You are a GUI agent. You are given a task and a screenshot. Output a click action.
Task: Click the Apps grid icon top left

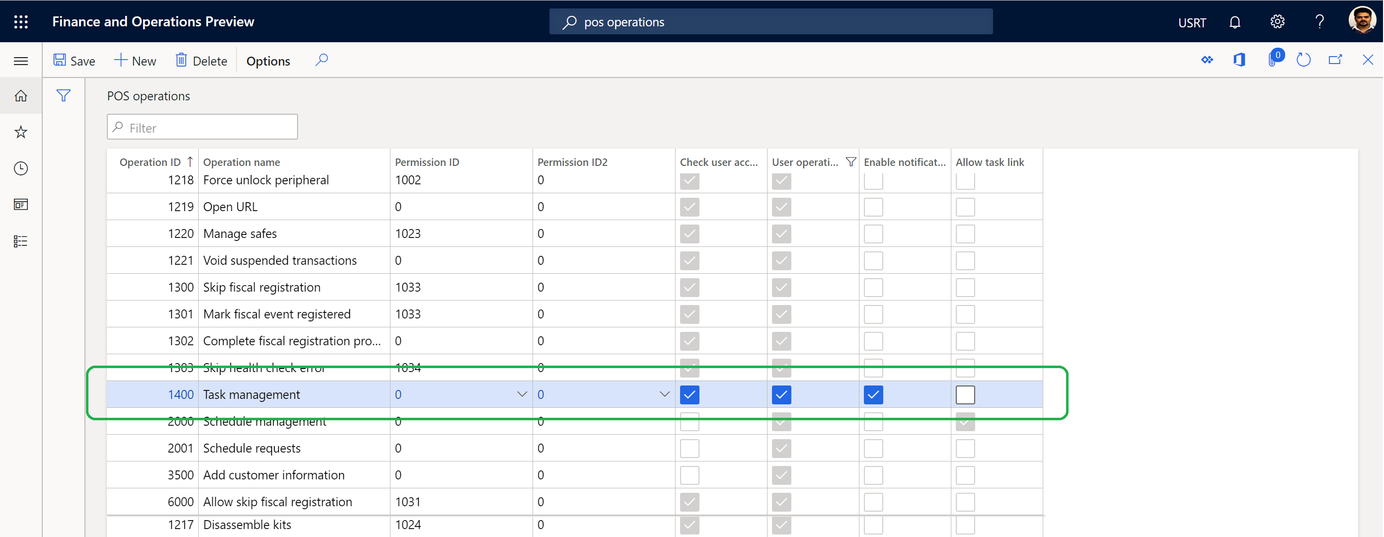[x=21, y=20]
